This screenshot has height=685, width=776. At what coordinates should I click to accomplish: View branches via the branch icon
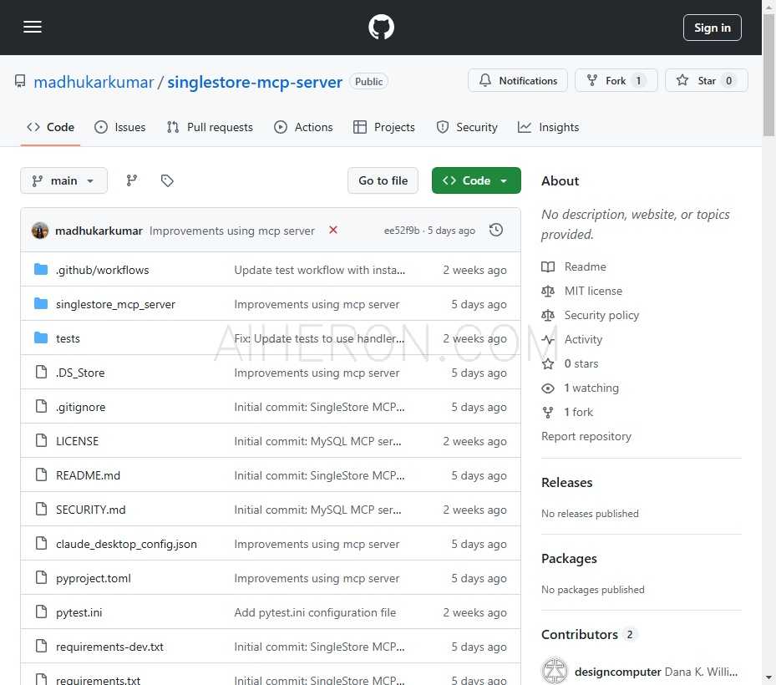[x=132, y=180]
